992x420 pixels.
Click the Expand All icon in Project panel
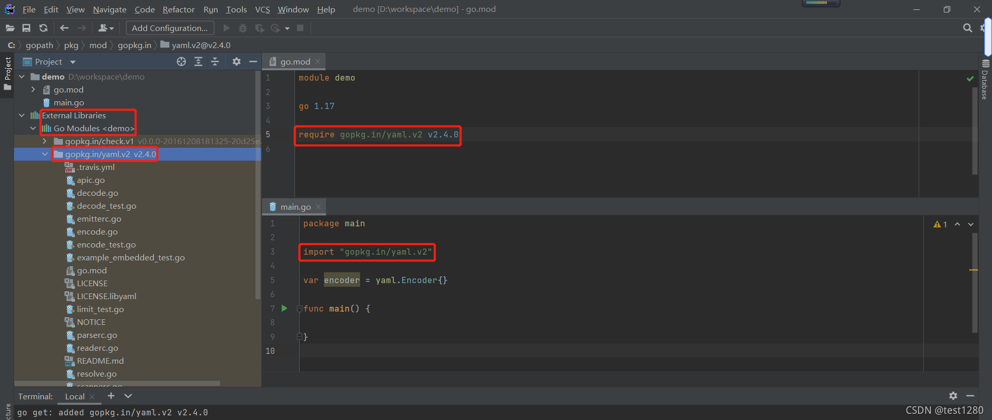(198, 61)
